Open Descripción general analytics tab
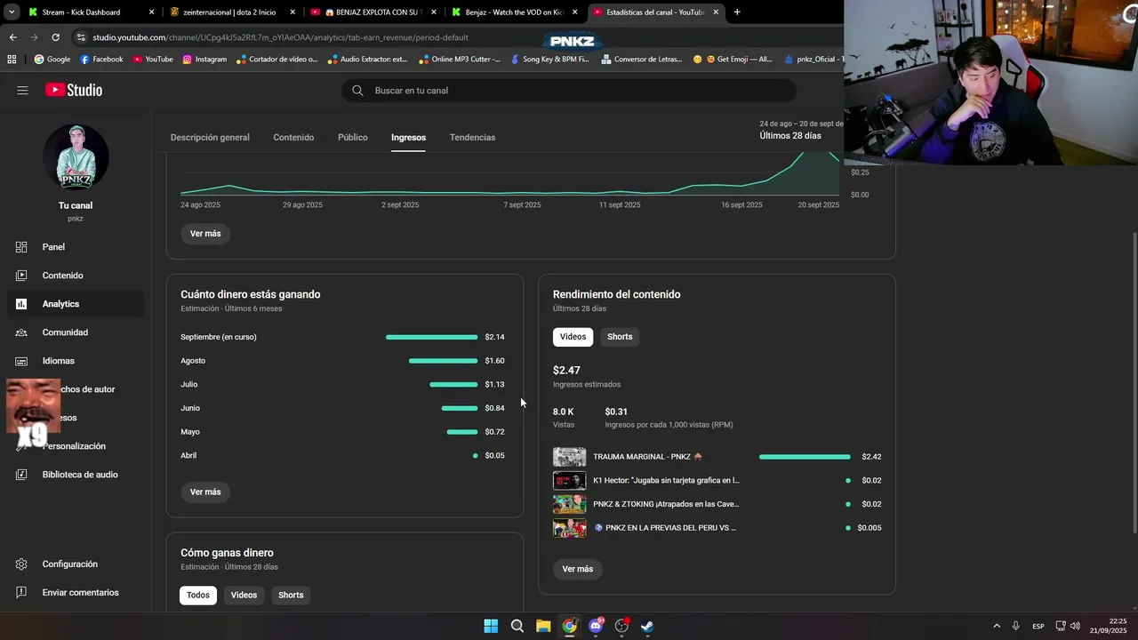Screen dimensions: 1138x640 210,138
